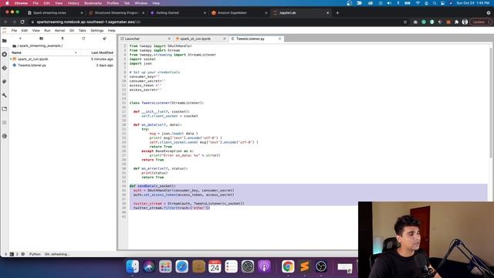Open the Chrome Extensions puzzle icon
This screenshot has width=494, height=278.
[x=456, y=22]
